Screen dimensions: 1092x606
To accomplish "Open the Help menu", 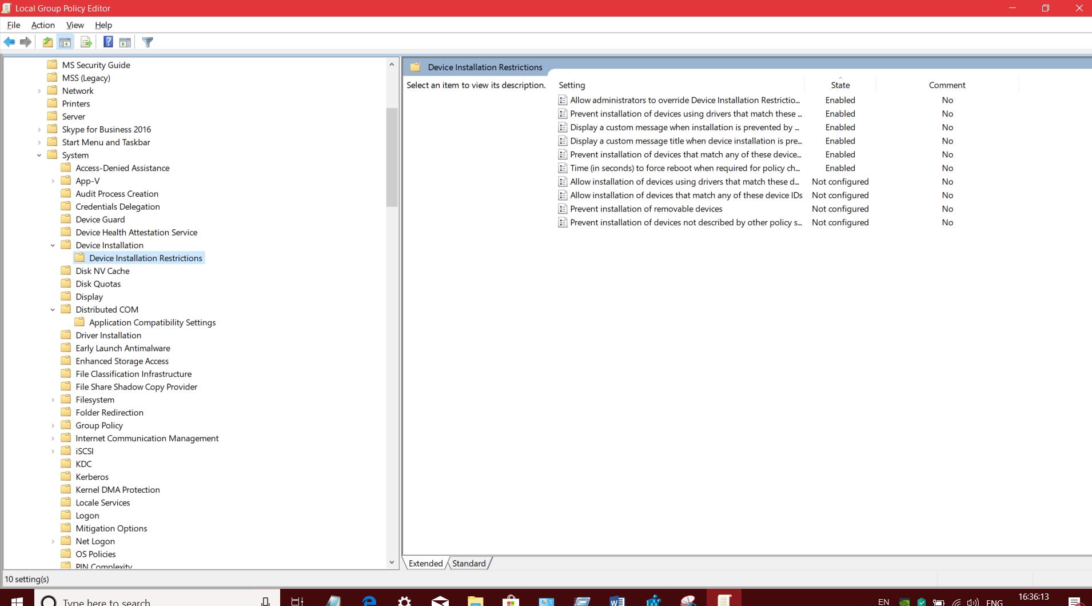I will click(x=103, y=25).
